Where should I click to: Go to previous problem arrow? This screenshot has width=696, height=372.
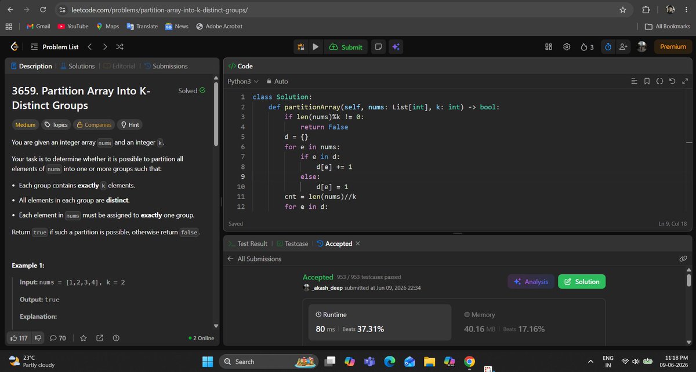90,47
